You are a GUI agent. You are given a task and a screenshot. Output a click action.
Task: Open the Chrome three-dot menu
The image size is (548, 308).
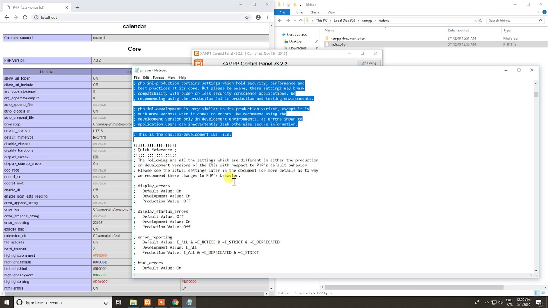[267, 18]
